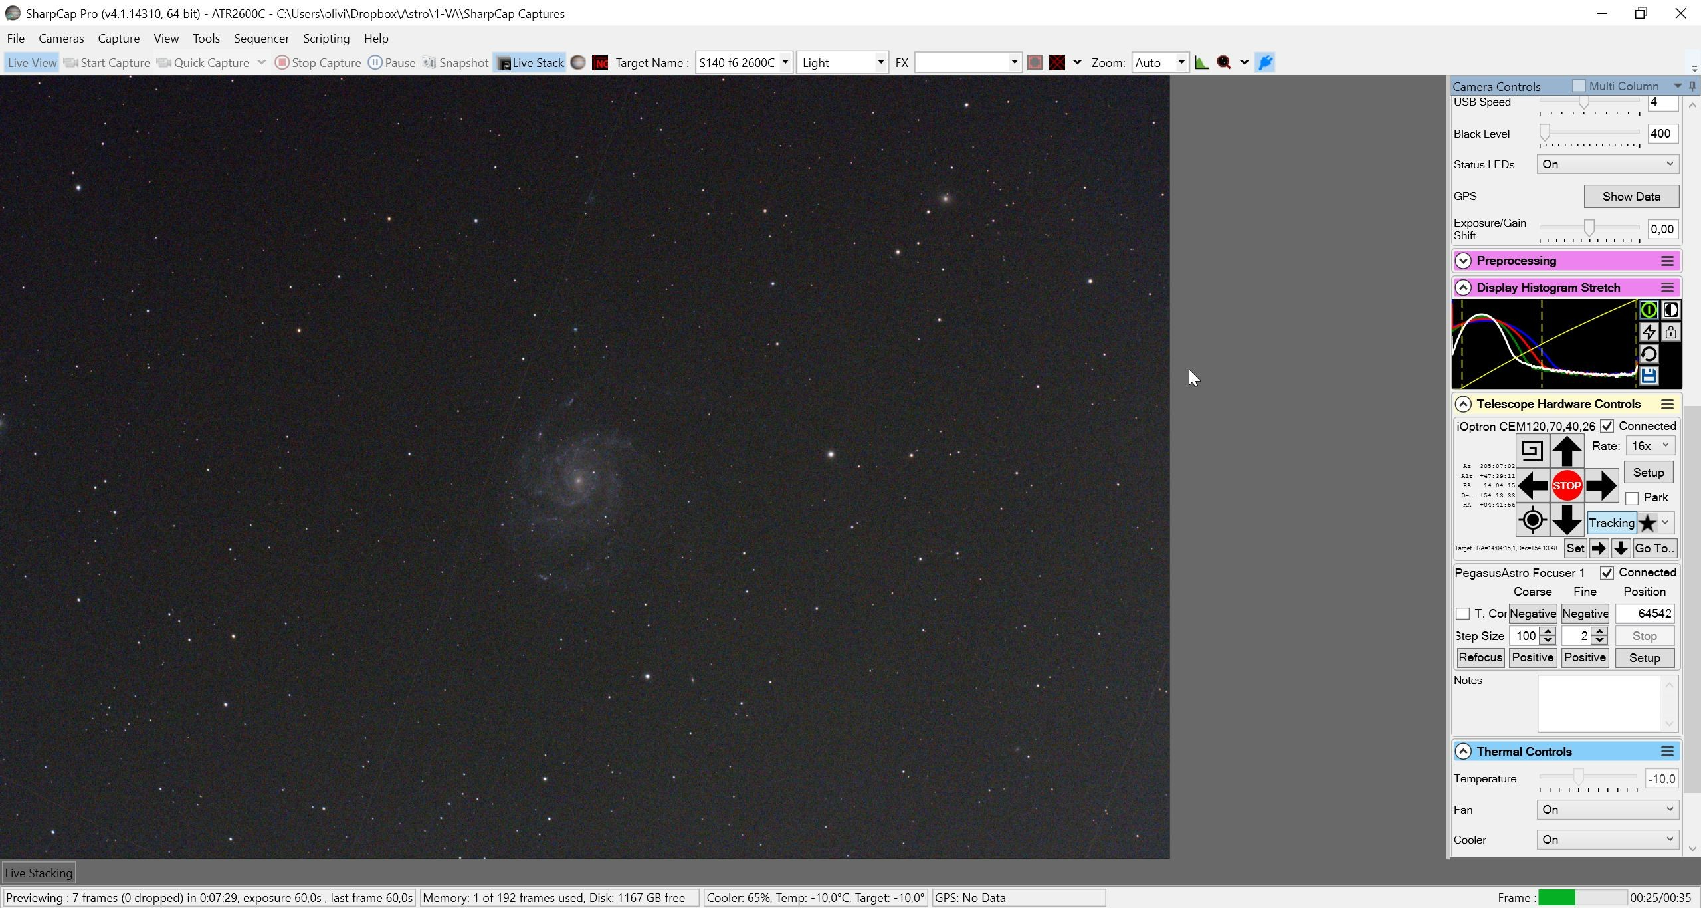Toggle the red crosshair reticule overlay
Image resolution: width=1701 pixels, height=908 pixels.
tap(1057, 62)
